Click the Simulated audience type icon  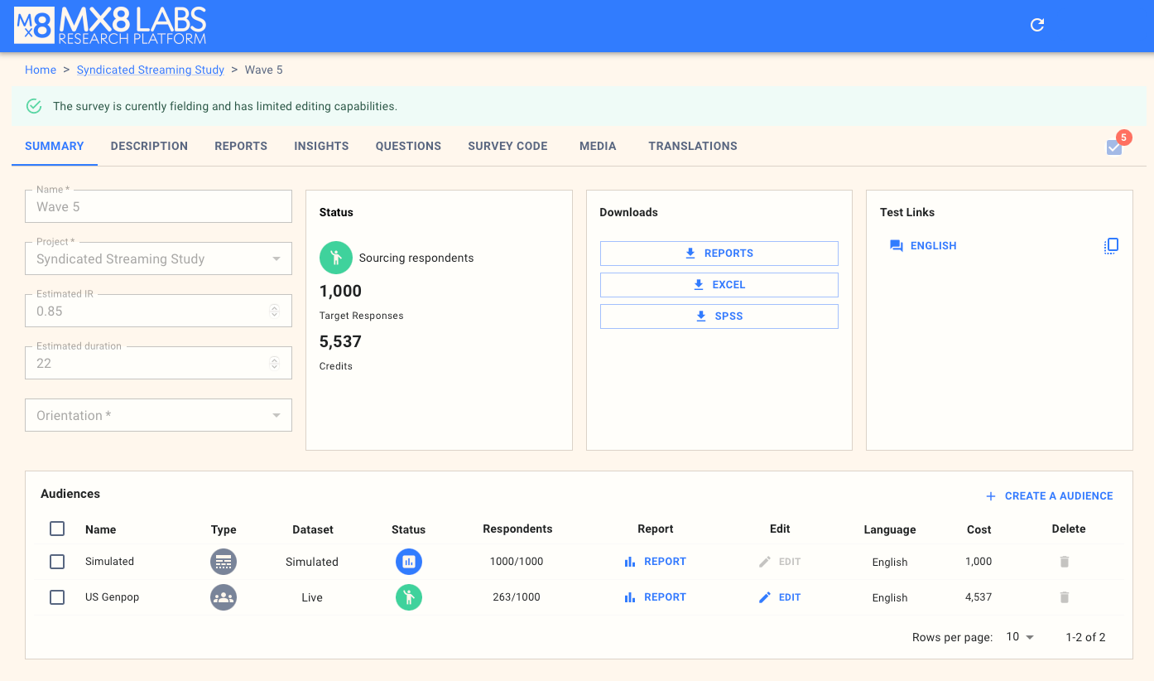coord(224,562)
